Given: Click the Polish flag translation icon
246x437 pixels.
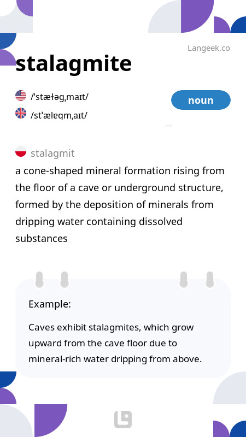Looking at the screenshot, I should pos(21,151).
